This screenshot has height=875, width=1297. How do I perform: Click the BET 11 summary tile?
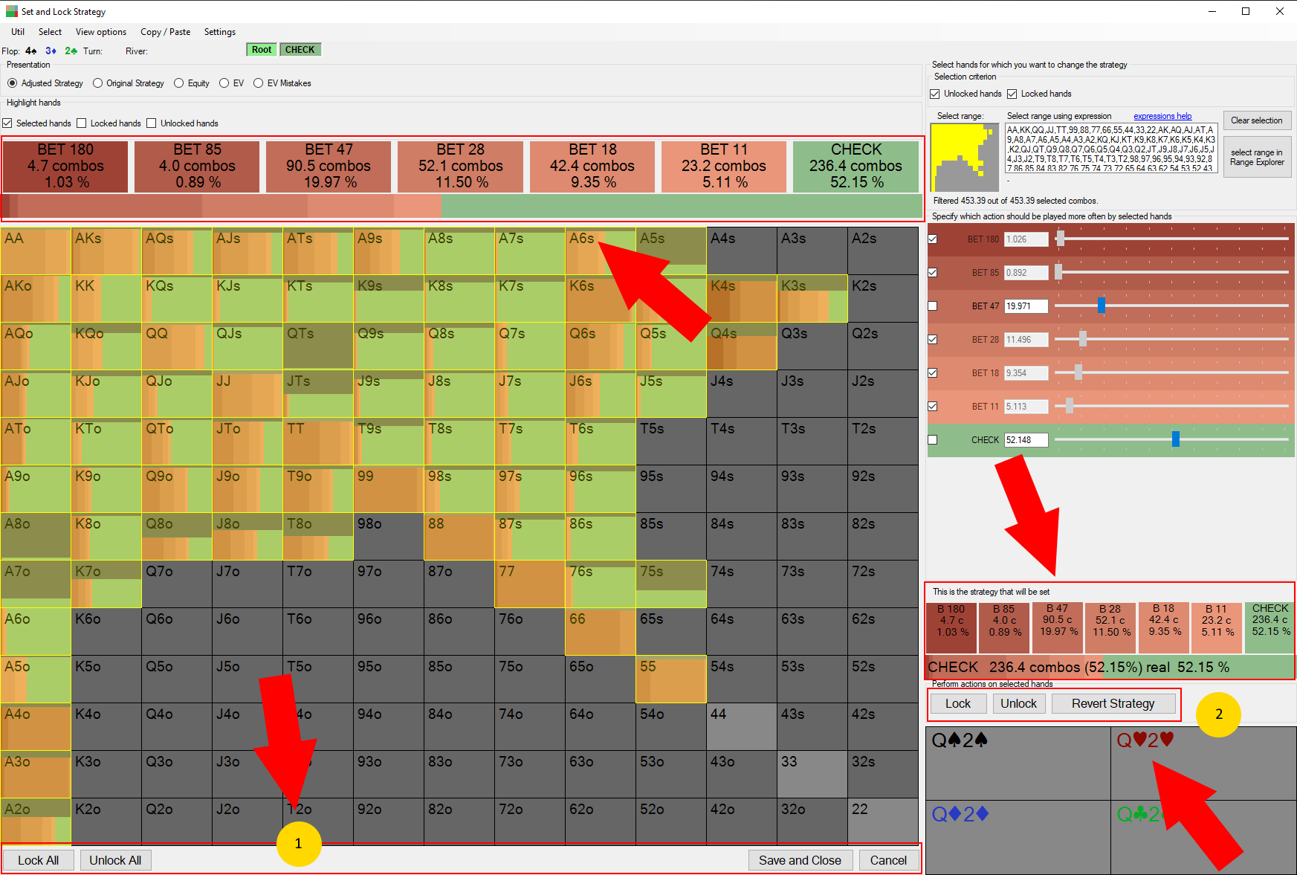pos(724,167)
